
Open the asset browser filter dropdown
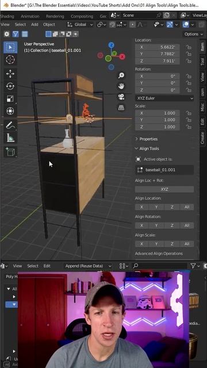(x=195, y=266)
